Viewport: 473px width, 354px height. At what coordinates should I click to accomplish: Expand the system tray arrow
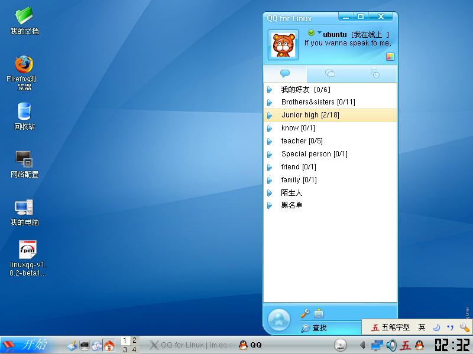point(362,345)
